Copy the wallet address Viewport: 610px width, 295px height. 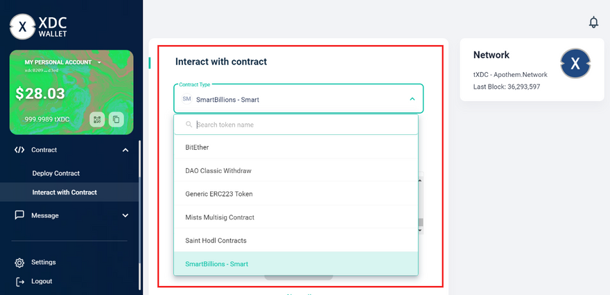click(x=116, y=120)
